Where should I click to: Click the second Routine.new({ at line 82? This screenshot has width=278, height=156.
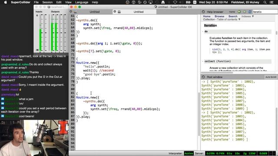pyautogui.click(x=88, y=97)
